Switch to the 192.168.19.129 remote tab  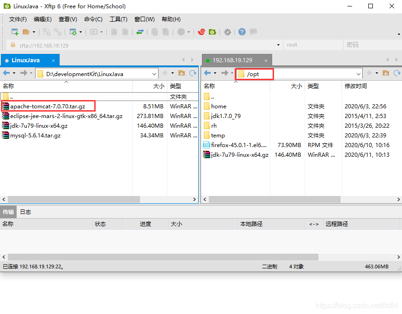coord(232,60)
